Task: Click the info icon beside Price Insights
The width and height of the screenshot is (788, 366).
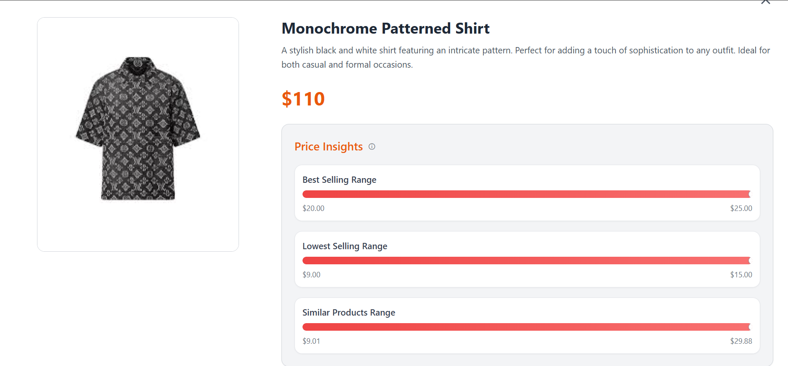Action: (372, 147)
